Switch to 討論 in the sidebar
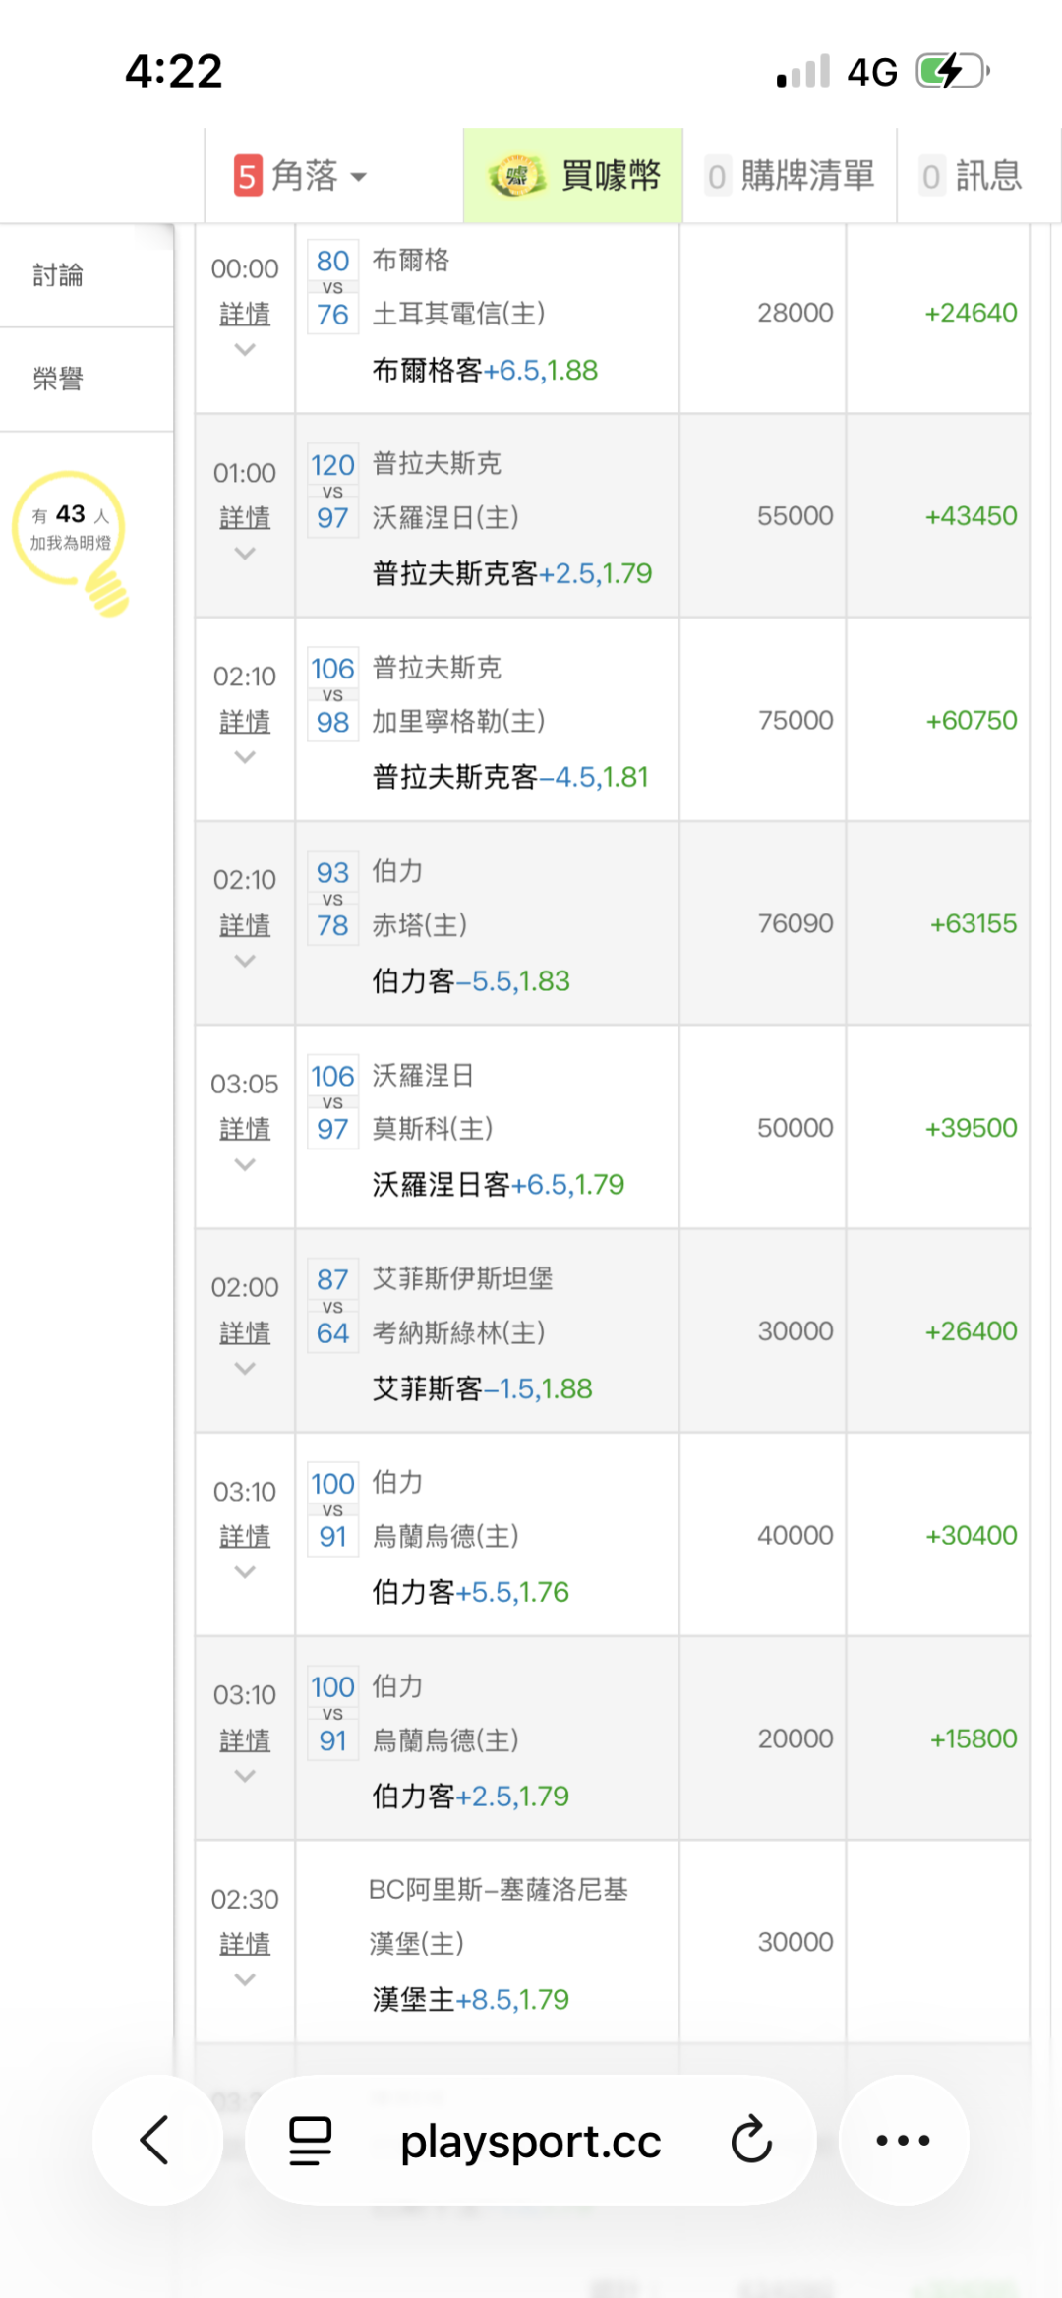Screen dimensions: 1062x2298 [x=59, y=275]
